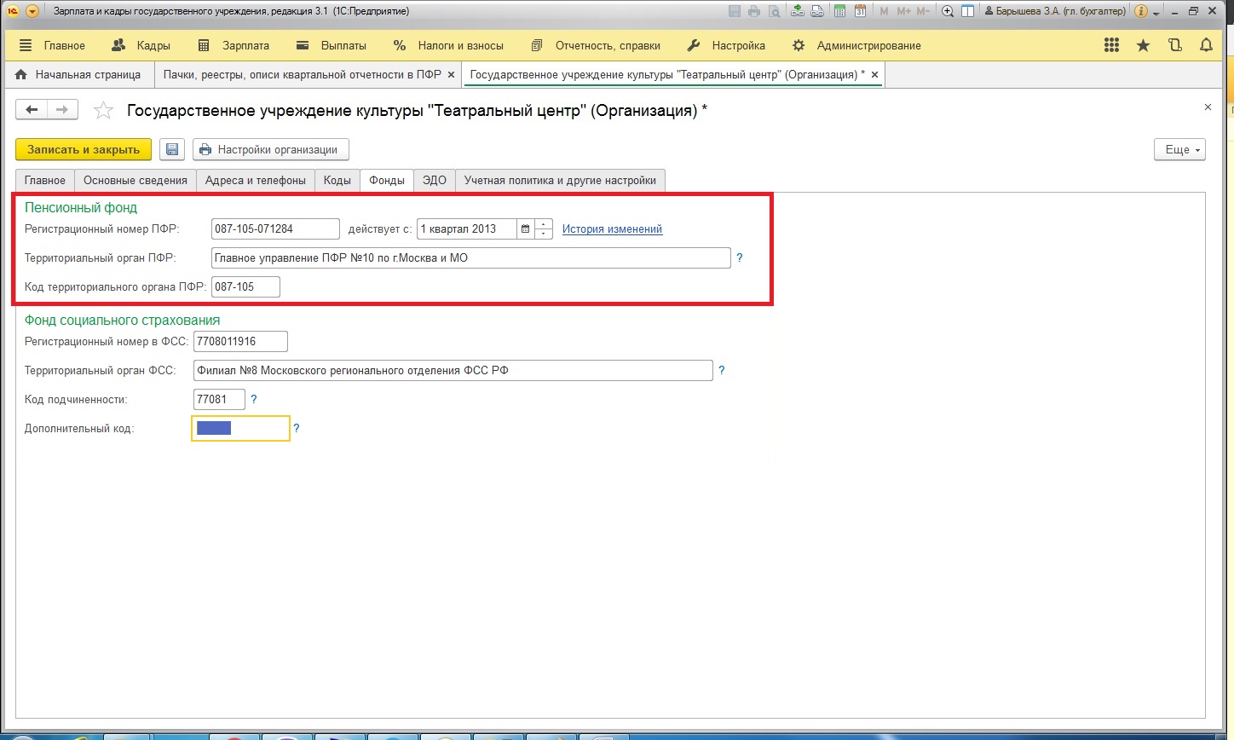Add the organization to favorites with the star outline
Image resolution: width=1234 pixels, height=740 pixels.
tap(103, 111)
